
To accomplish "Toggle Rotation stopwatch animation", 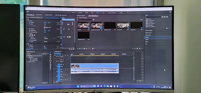I will pyautogui.click(x=29, y=29).
